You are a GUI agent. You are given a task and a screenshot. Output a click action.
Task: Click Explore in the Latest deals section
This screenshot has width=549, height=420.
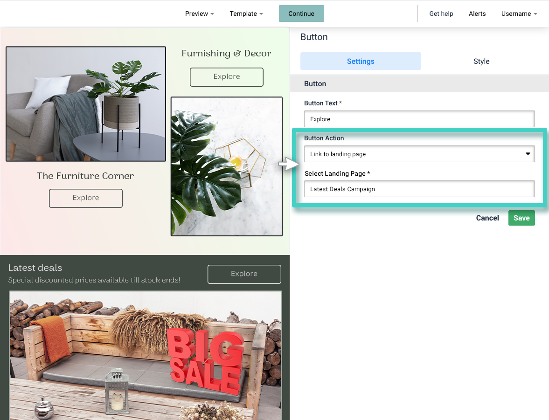click(x=244, y=274)
